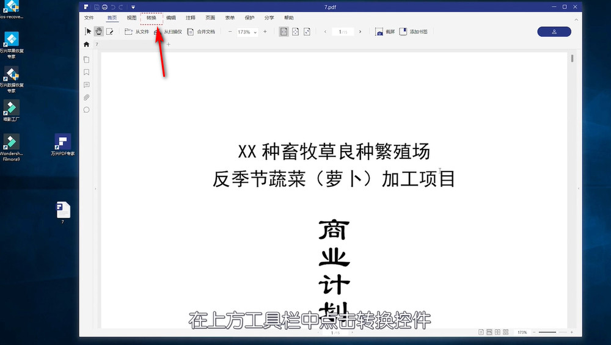Go to the next page arrow in toolbar

(x=360, y=32)
